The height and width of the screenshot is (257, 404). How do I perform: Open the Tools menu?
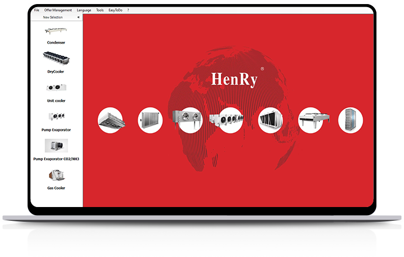click(99, 10)
